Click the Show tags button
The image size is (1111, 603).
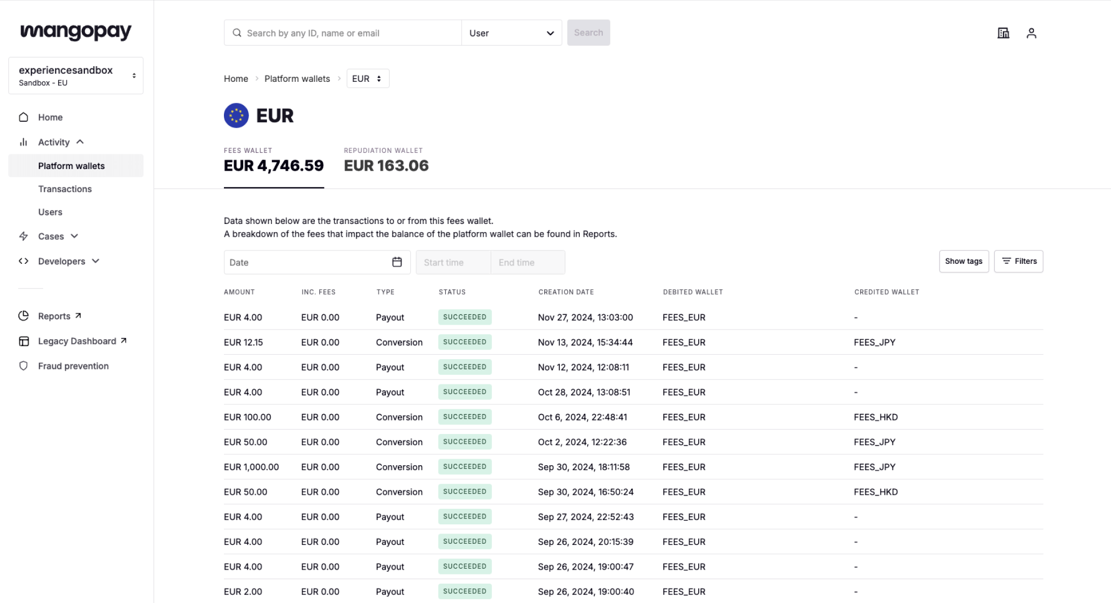(964, 261)
